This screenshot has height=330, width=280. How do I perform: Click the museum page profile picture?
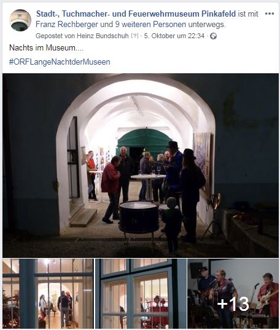(x=20, y=20)
